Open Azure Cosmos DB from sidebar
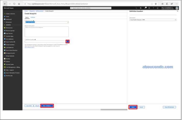The width and height of the screenshot is (182, 120). 10,42
